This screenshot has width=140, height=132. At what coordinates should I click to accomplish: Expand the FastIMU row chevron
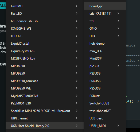(76, 6)
